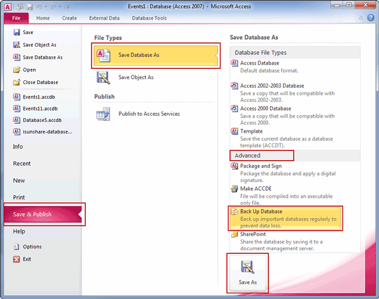Open the undo history dropdown arrow
The width and height of the screenshot is (379, 299).
[x=46, y=7]
